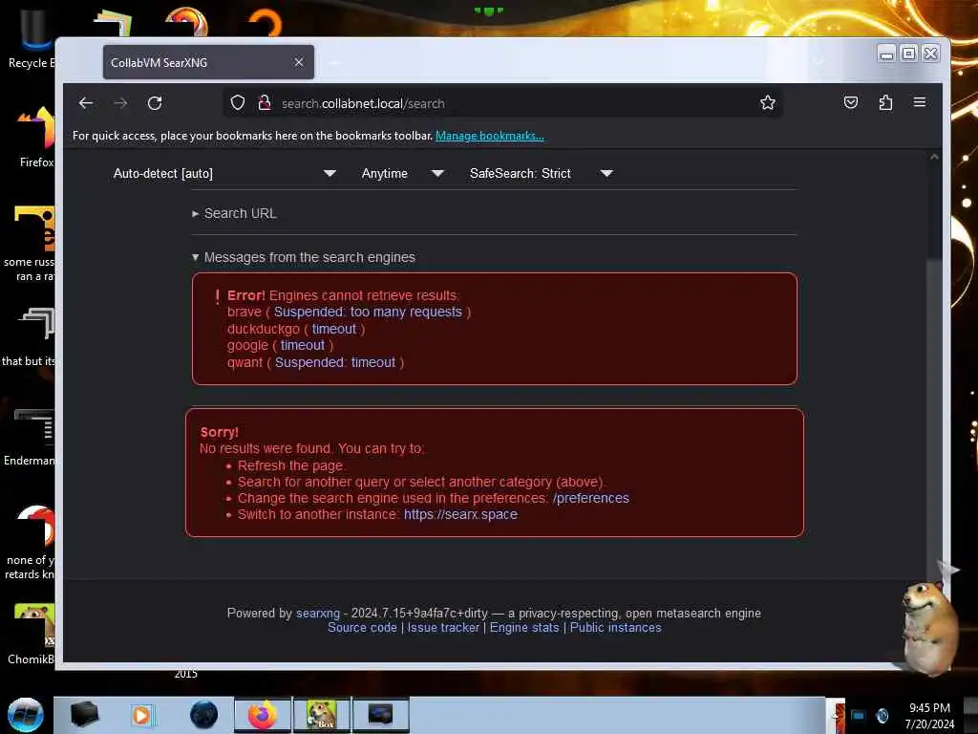Viewport: 978px width, 734px height.
Task: Close the CollabVM SearXNG tab
Action: pos(299,62)
